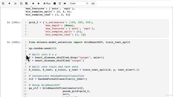Click '# Split into train and test sets' comment
Screen dimensions: 173x97
[x=54, y=67]
